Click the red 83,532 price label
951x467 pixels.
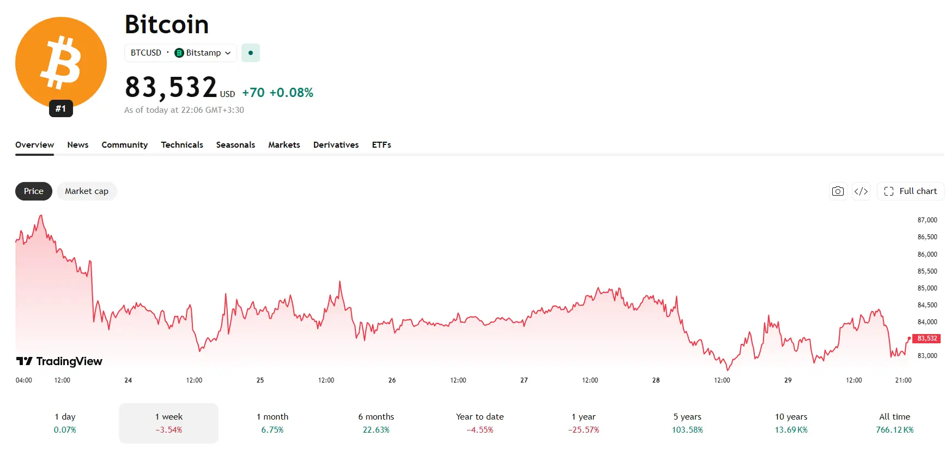pos(927,338)
